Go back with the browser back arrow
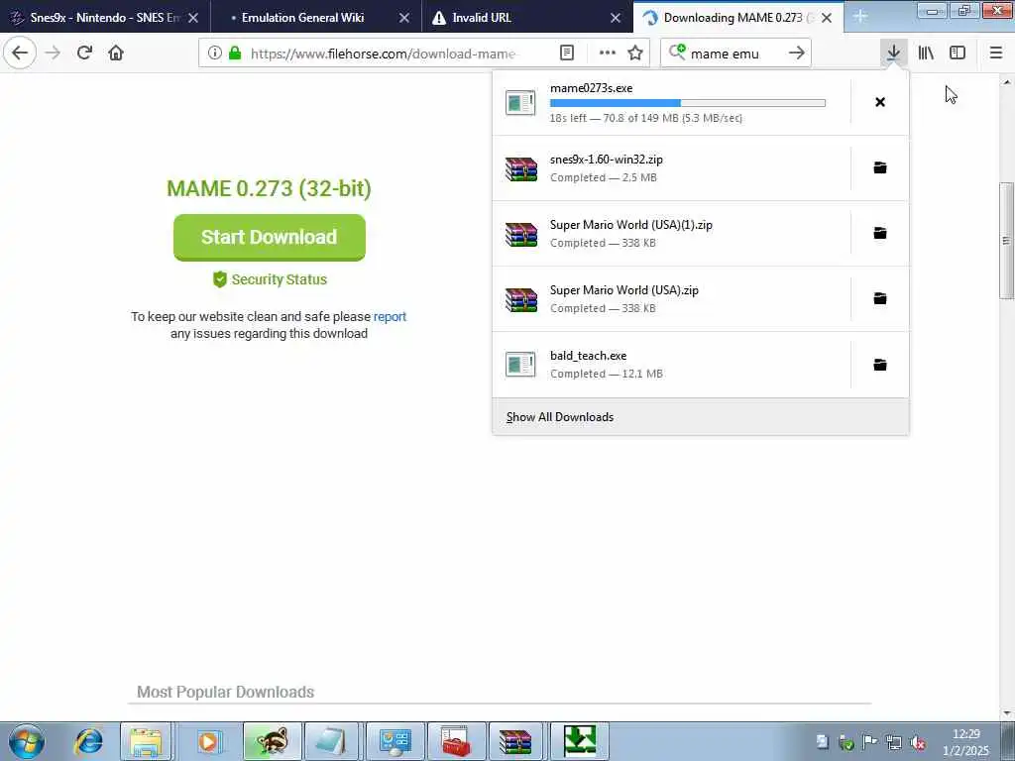This screenshot has width=1015, height=761. coord(20,53)
